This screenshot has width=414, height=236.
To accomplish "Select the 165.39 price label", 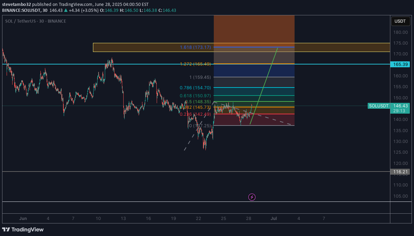I will coord(400,64).
